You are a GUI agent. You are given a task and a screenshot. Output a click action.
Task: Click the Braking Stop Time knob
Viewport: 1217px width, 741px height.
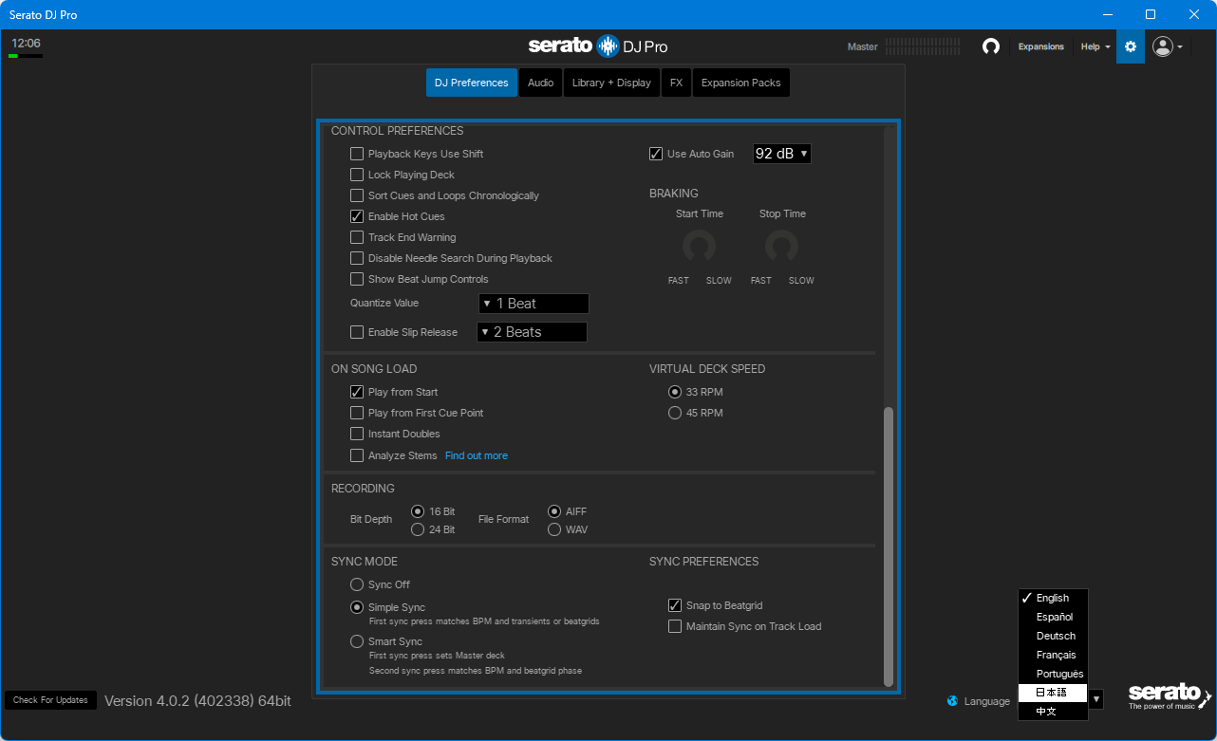click(x=782, y=247)
